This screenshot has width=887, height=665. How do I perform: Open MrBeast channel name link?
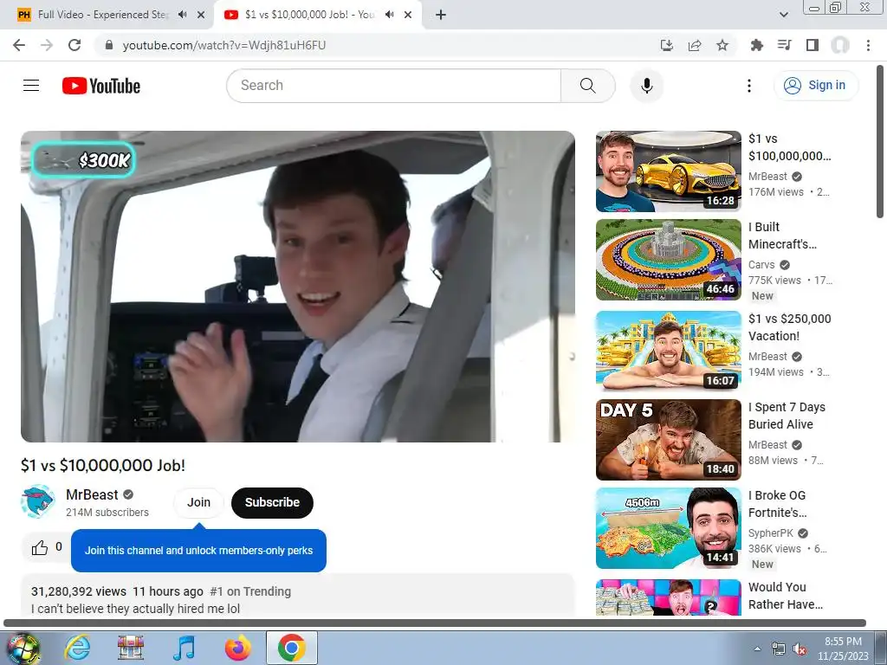(x=92, y=494)
